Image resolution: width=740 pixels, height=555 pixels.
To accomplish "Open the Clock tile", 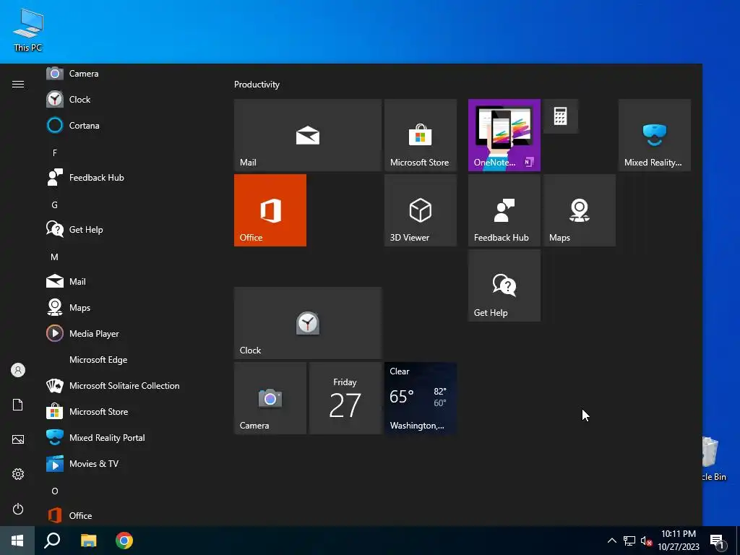I will [308, 323].
